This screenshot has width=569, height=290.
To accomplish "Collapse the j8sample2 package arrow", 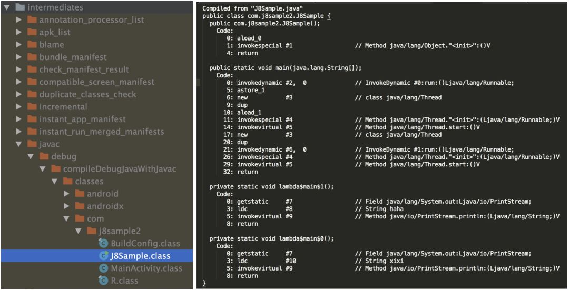I will (78, 231).
